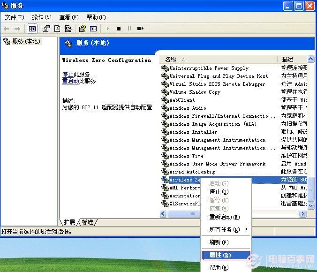Click the 描述 column header

[292, 60]
